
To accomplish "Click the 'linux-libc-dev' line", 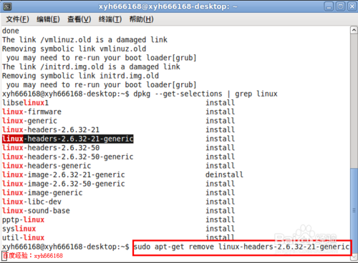I will [x=32, y=202].
